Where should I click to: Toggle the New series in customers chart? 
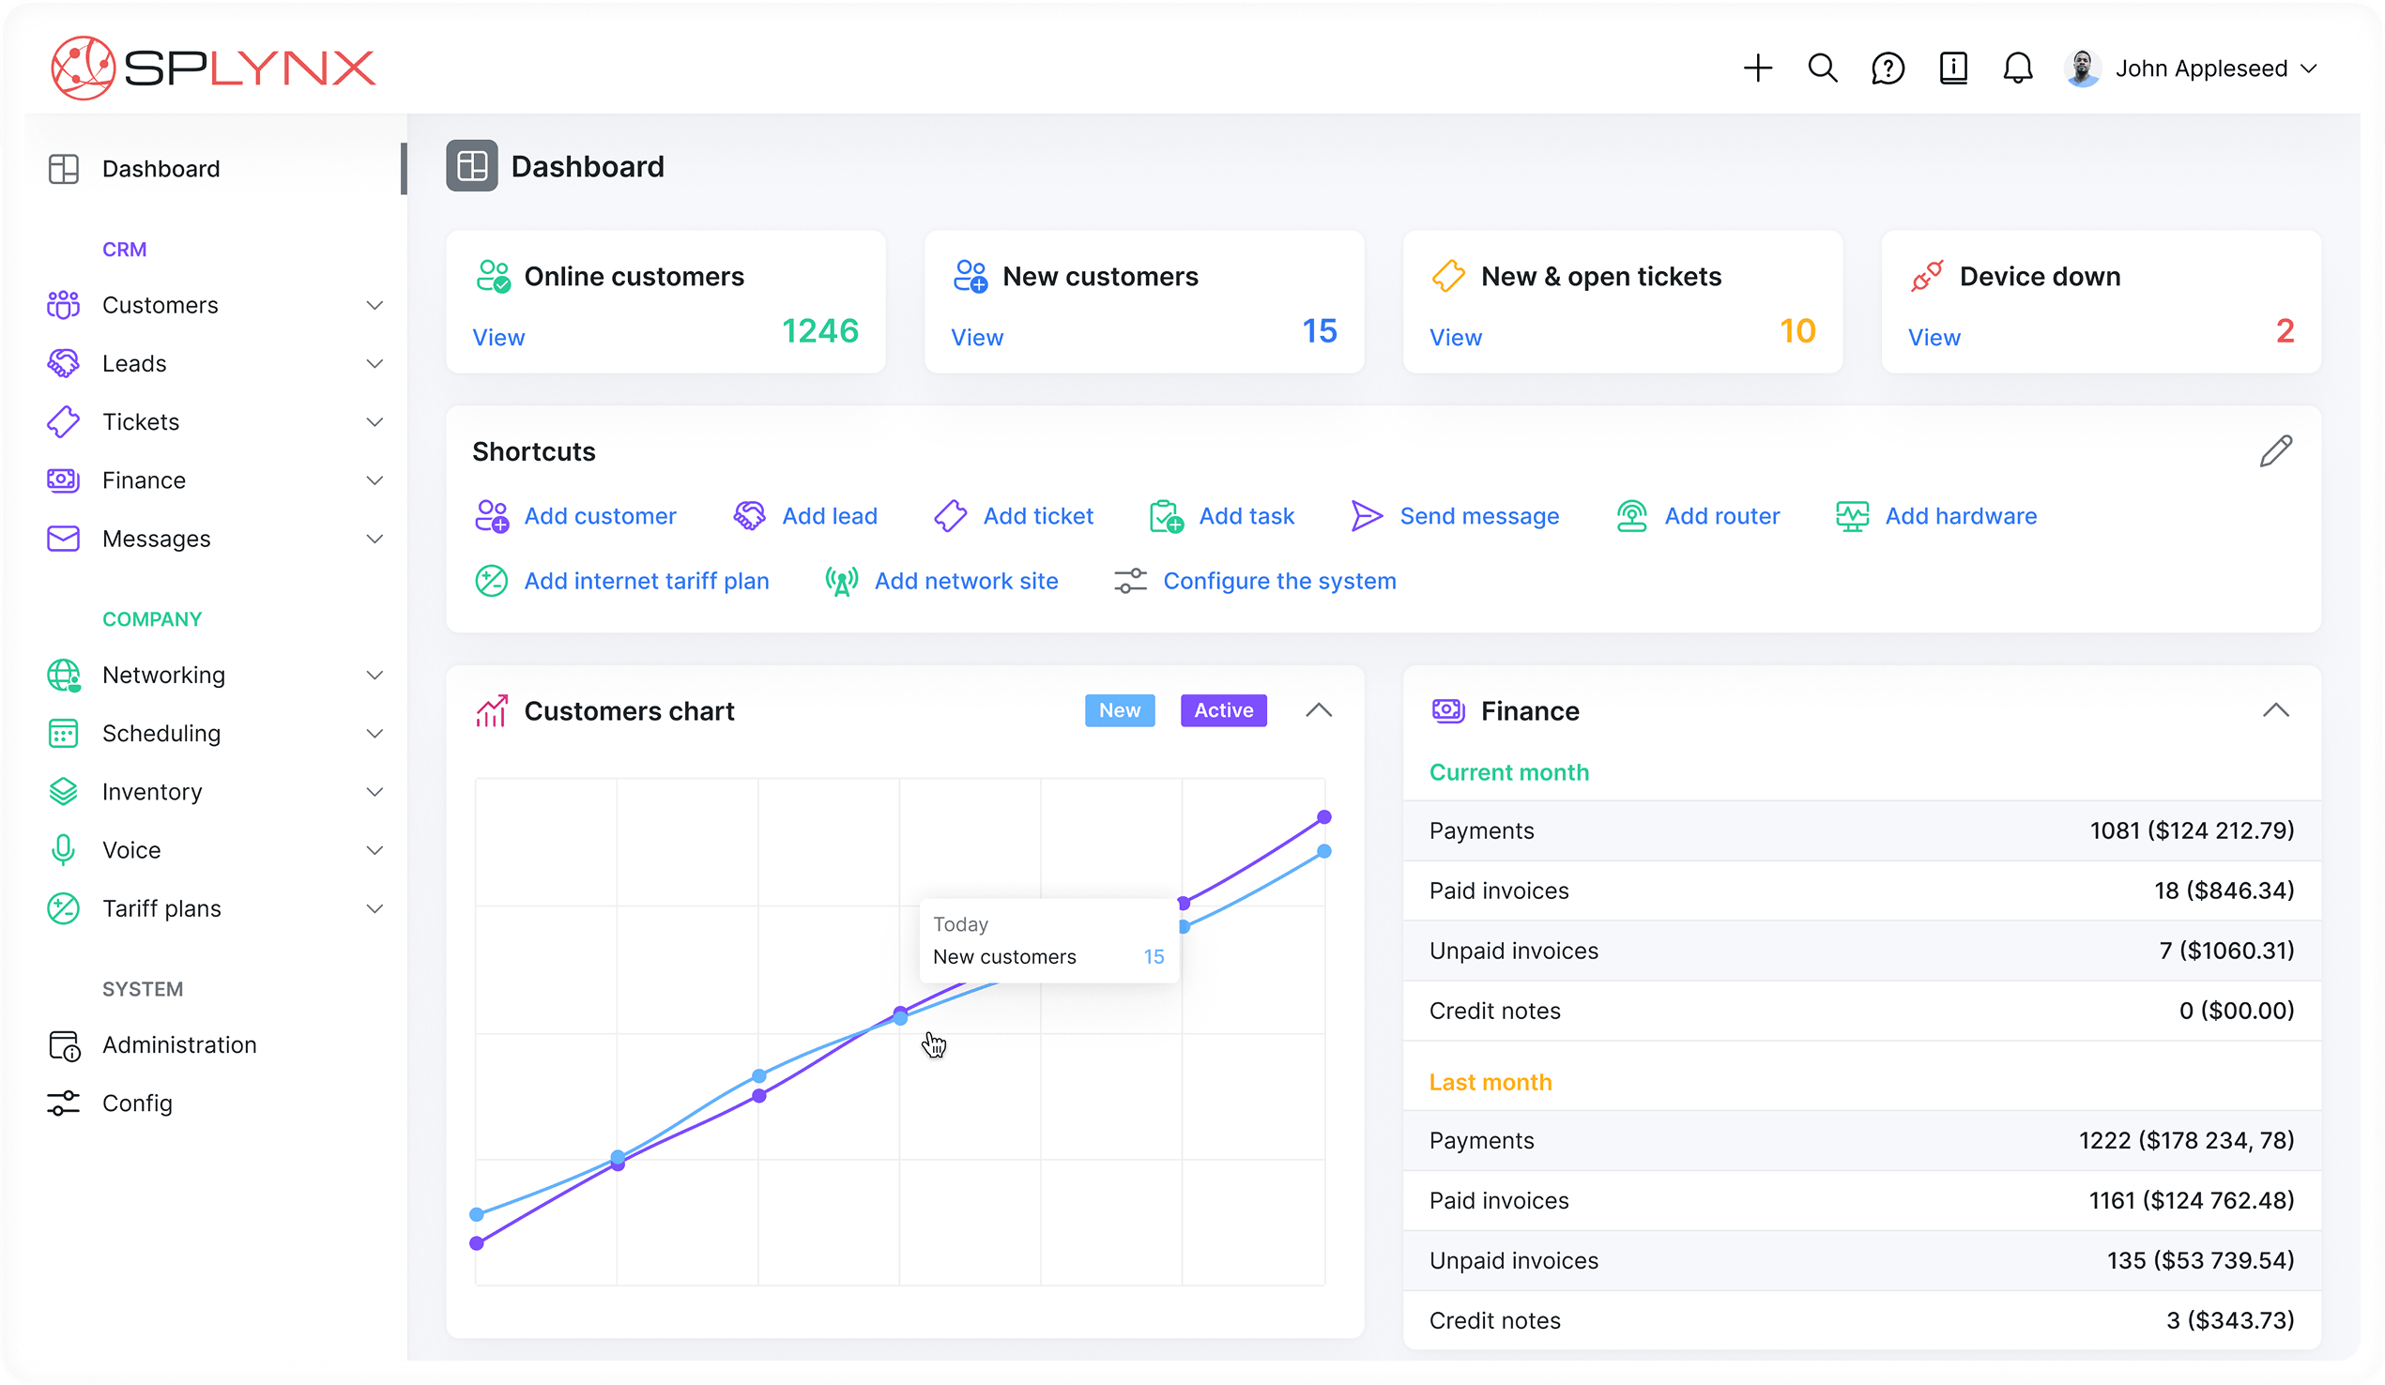pos(1119,710)
